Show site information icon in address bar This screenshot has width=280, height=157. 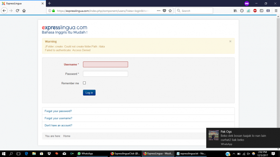point(50,11)
